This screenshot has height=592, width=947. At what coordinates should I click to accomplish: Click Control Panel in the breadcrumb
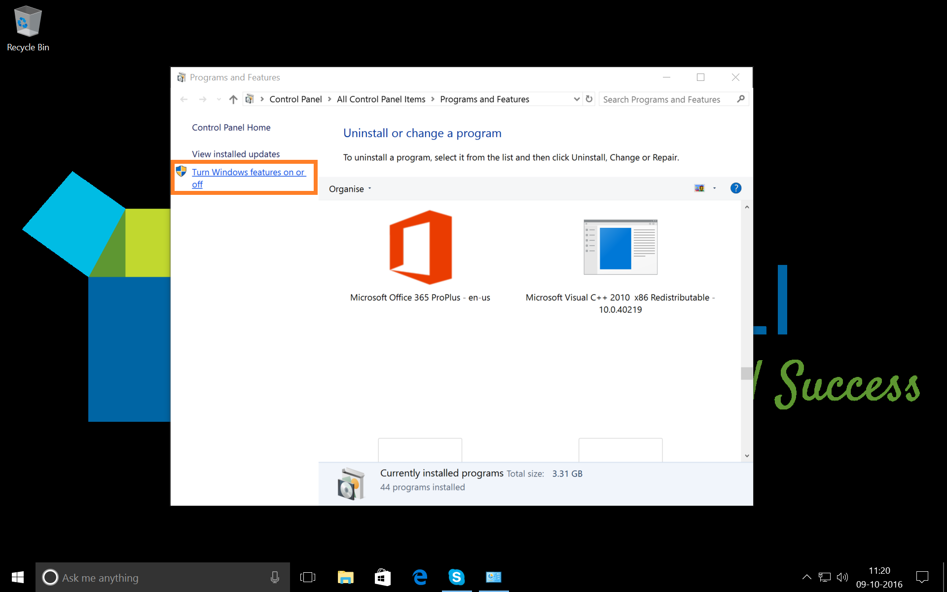click(295, 99)
